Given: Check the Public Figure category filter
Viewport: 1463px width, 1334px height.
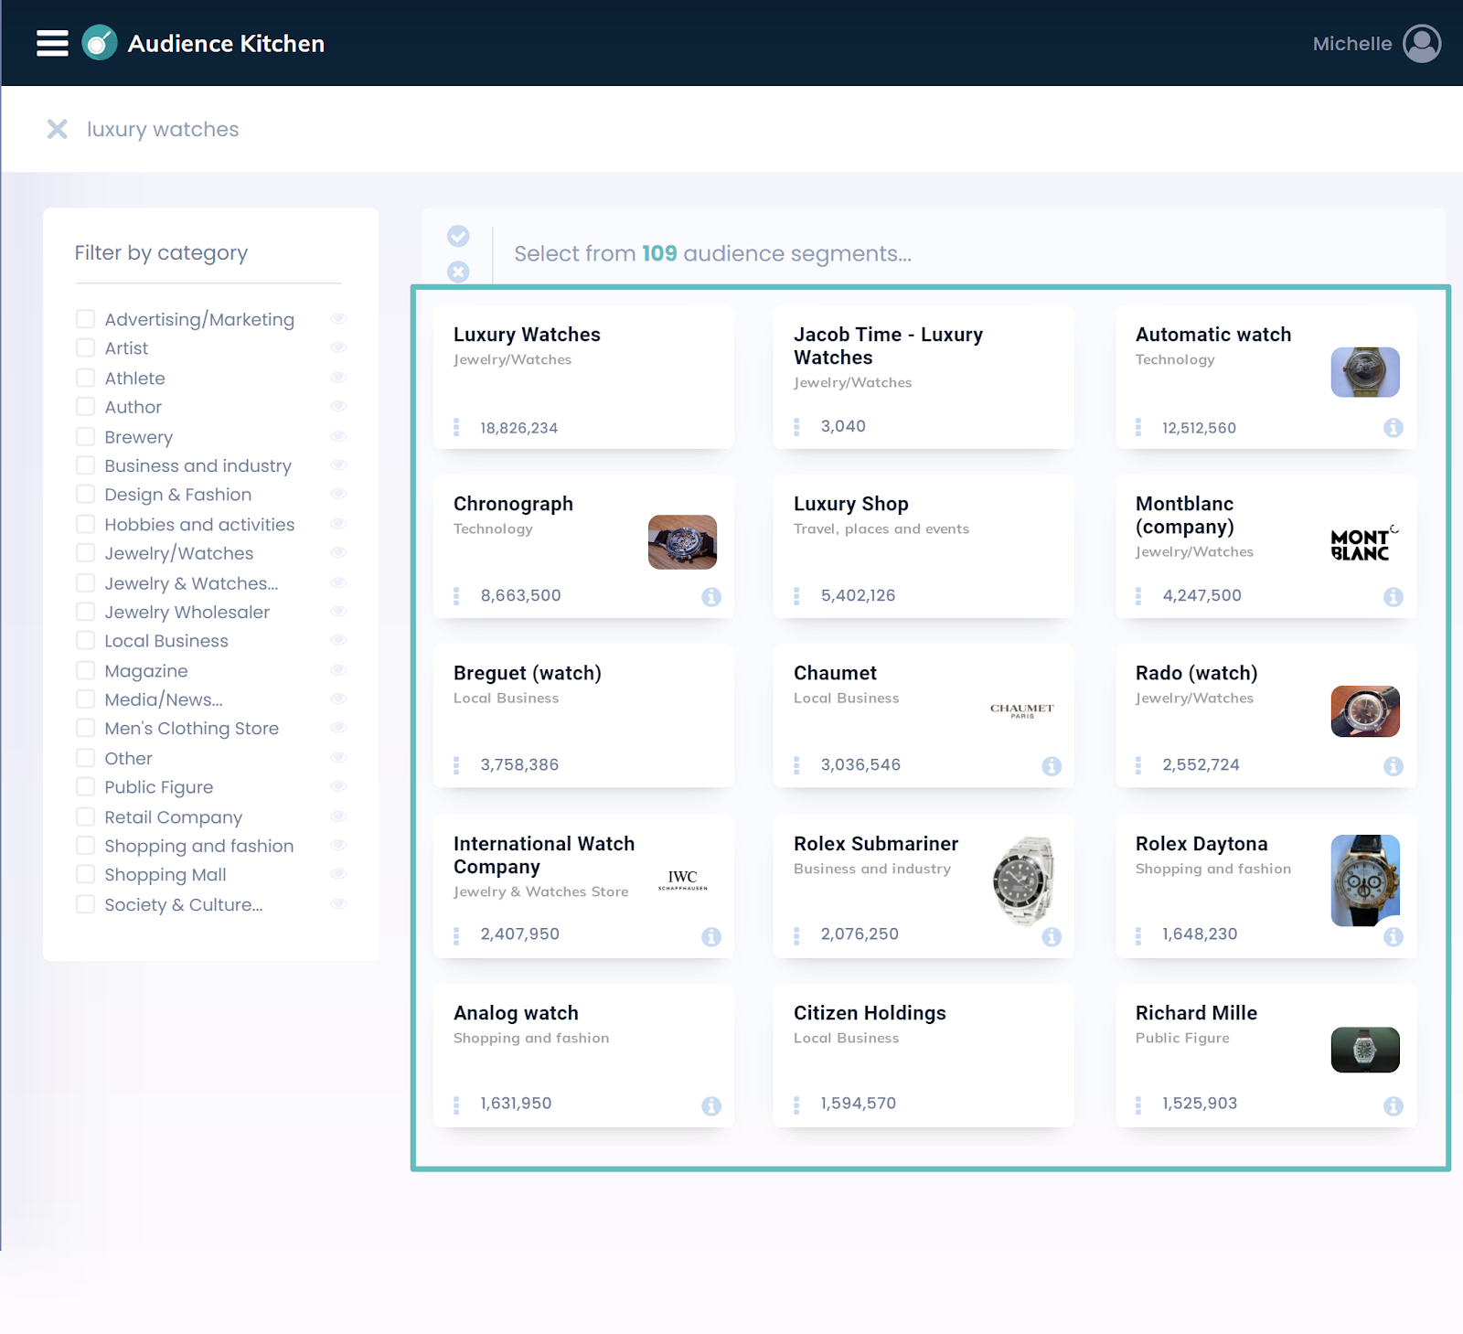Looking at the screenshot, I should click(85, 786).
